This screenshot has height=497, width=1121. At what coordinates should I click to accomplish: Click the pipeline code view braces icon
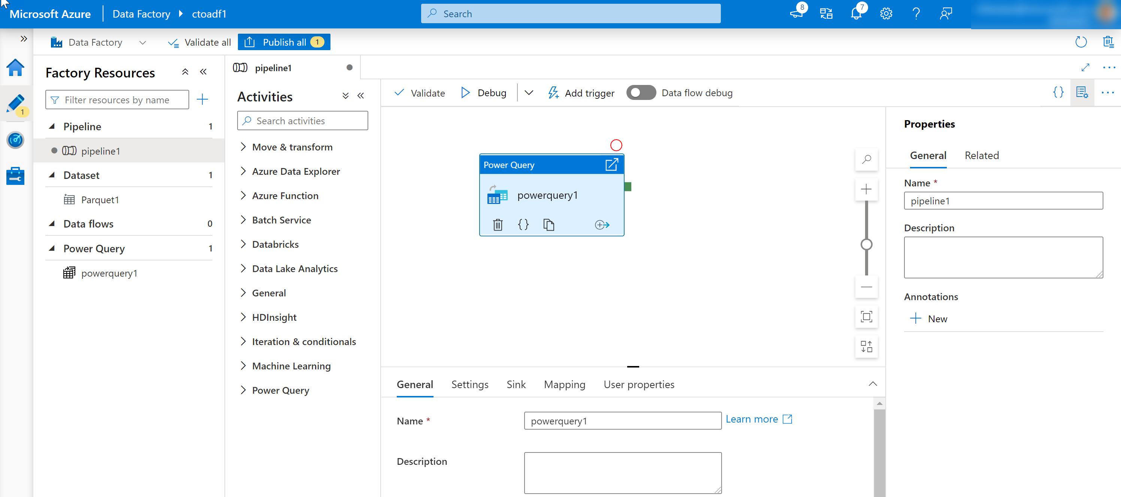1058,92
